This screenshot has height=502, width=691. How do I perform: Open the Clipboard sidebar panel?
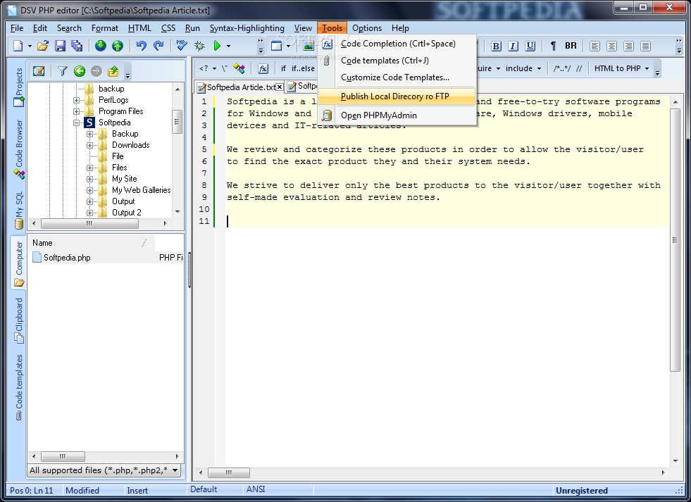click(18, 320)
